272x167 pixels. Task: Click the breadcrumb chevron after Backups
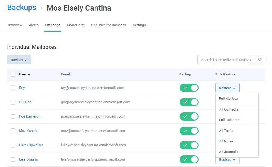41,8
